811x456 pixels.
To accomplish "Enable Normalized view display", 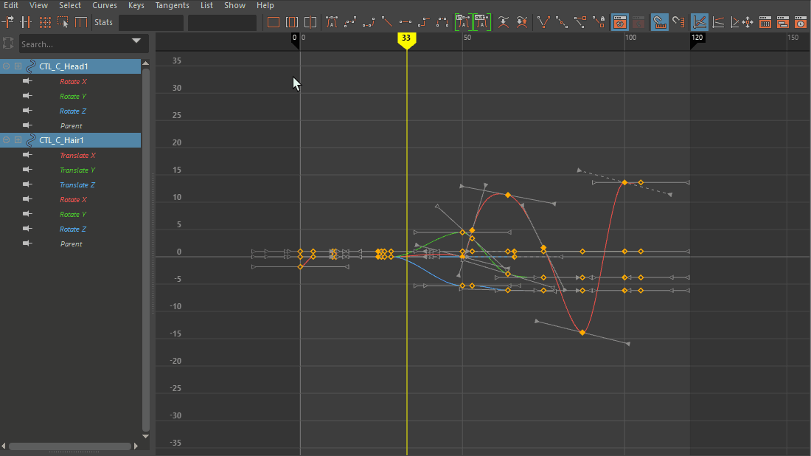I will (x=734, y=22).
